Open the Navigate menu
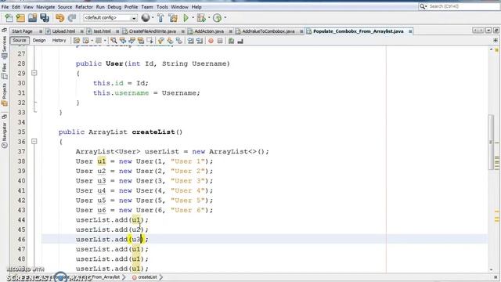Viewport: 501px width, 282px height. tap(45, 7)
